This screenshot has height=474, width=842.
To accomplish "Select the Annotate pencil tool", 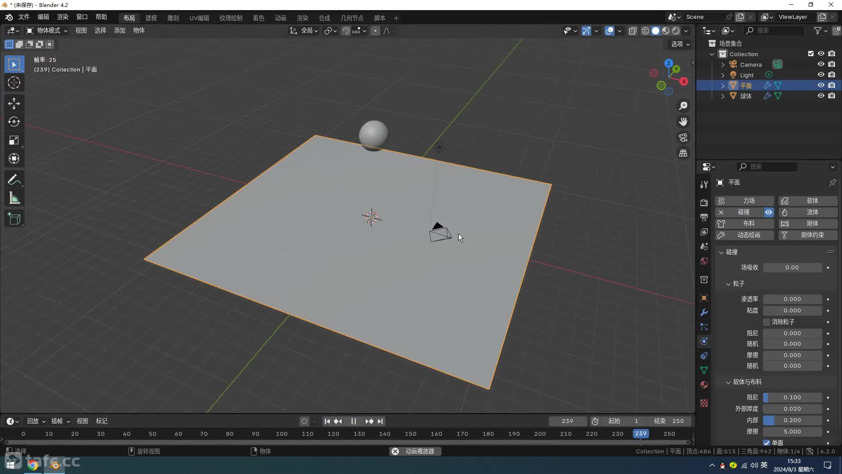I will [x=14, y=180].
